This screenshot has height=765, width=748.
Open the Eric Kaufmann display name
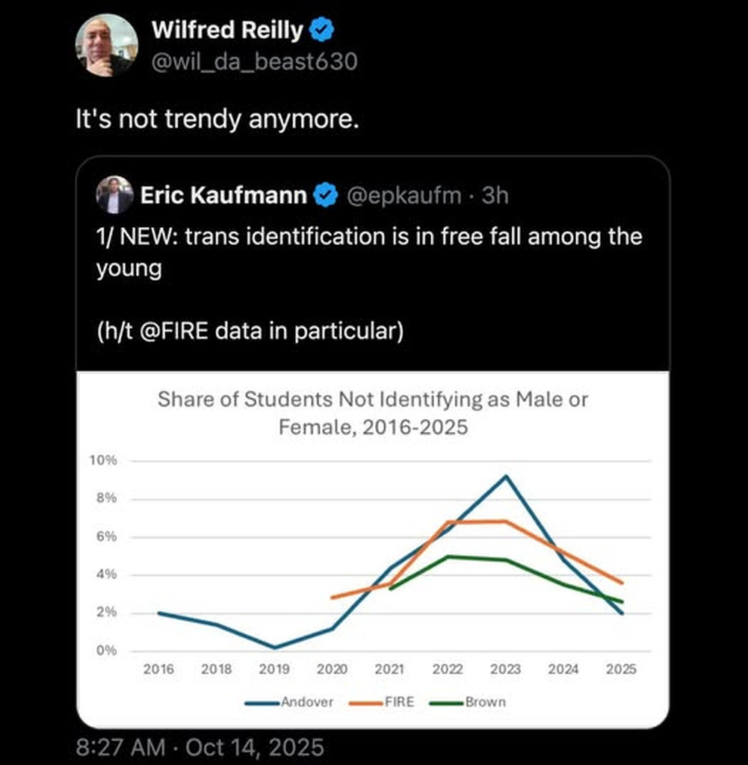click(x=223, y=196)
